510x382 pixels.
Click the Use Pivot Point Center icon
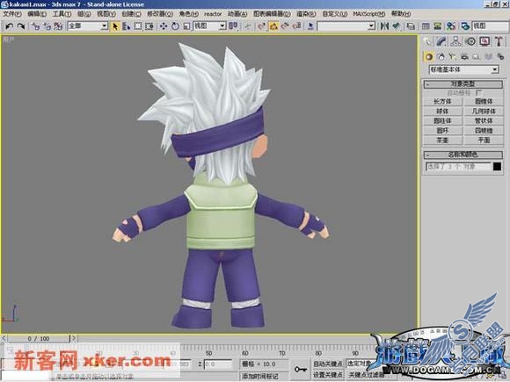233,26
